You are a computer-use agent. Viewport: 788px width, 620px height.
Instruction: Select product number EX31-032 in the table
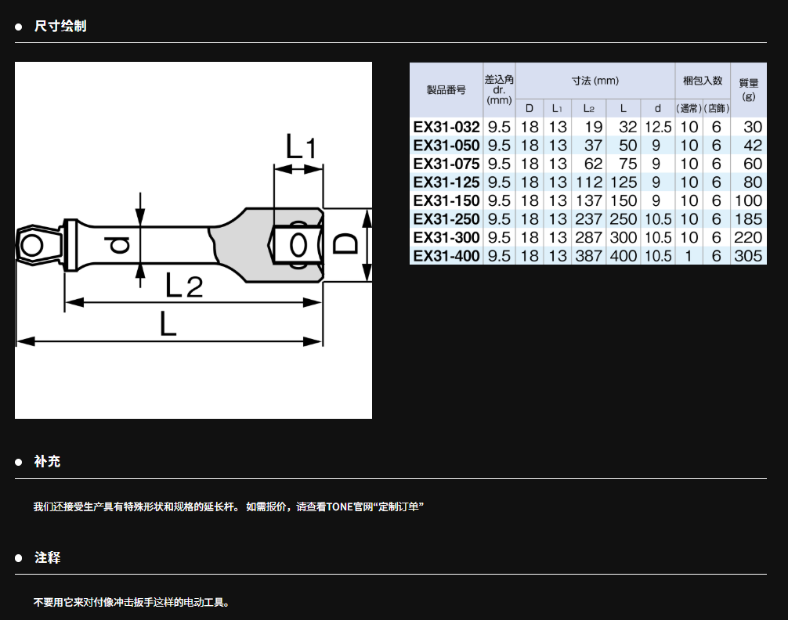pos(446,127)
